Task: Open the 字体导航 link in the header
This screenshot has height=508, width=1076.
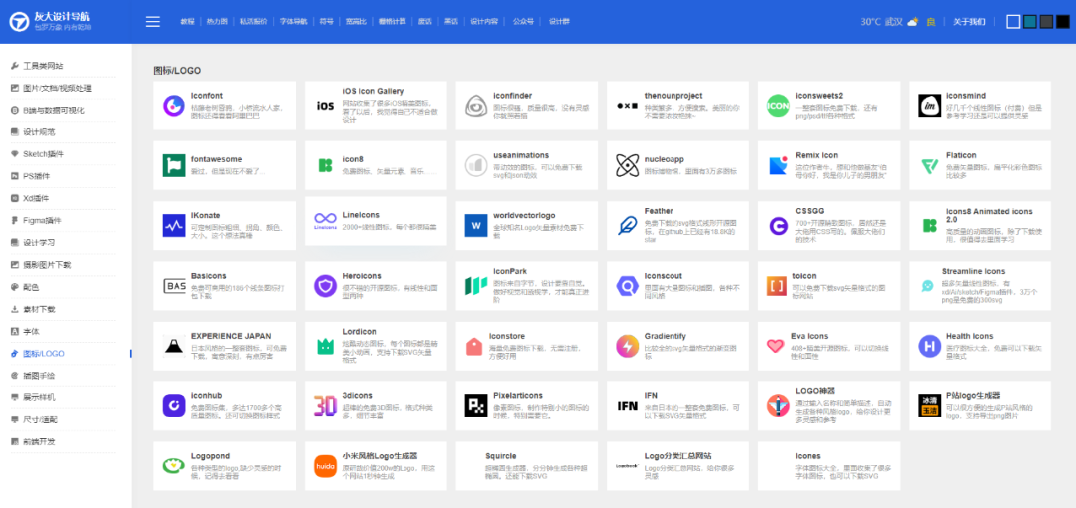Action: coord(294,22)
